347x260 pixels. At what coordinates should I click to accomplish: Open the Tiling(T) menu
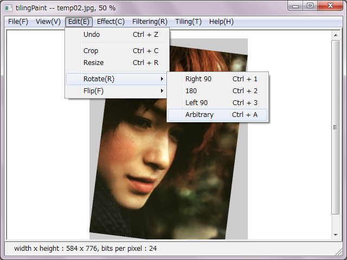[188, 22]
